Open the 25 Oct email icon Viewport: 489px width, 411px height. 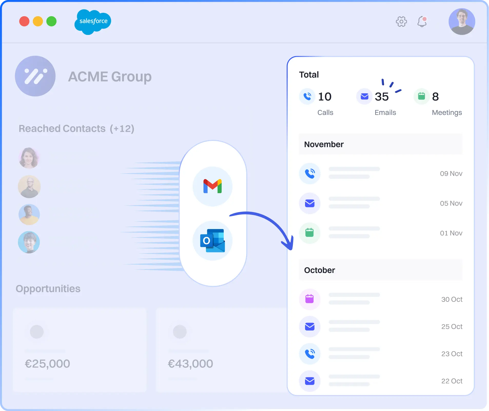[310, 326]
